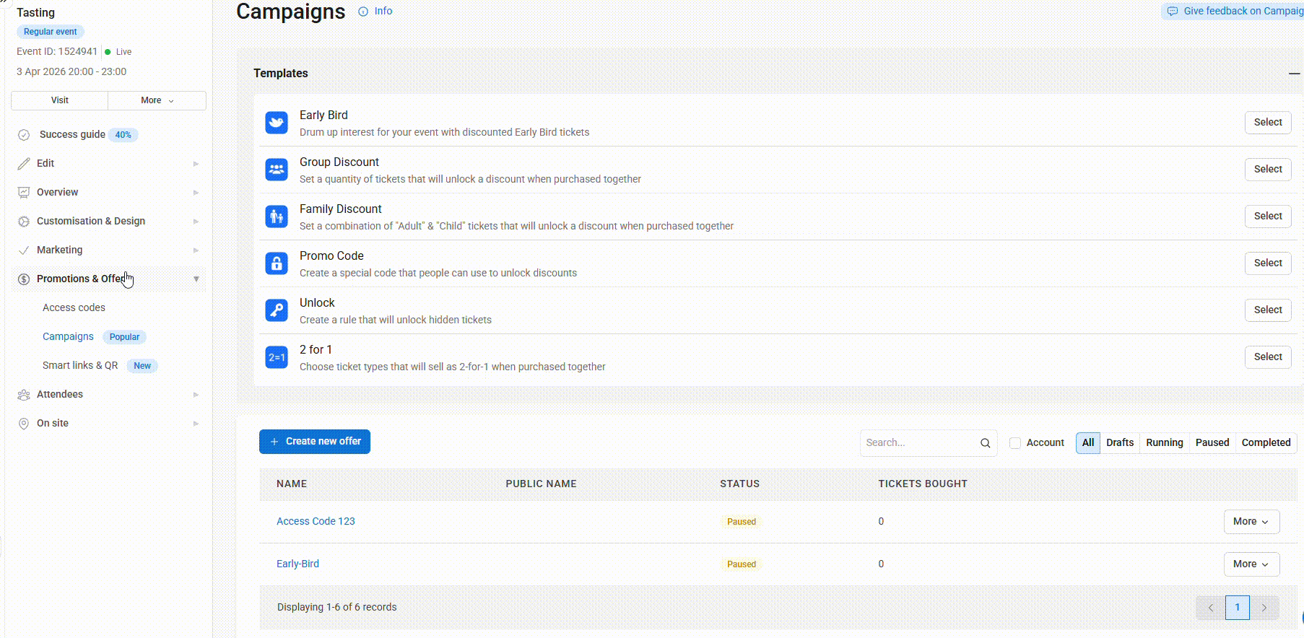Click the feedback speech bubble icon
Screen dimensions: 1304x638
1173,12
